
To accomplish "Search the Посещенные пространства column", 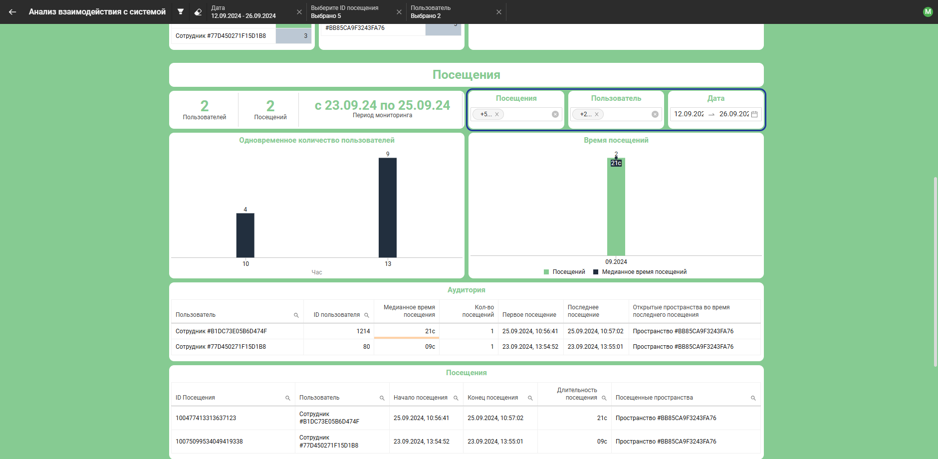I will [753, 398].
